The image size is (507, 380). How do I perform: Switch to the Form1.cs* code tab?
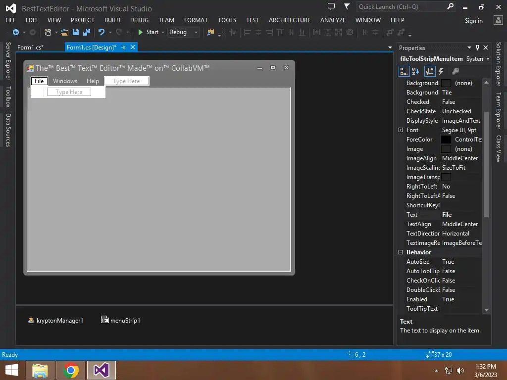coord(30,47)
